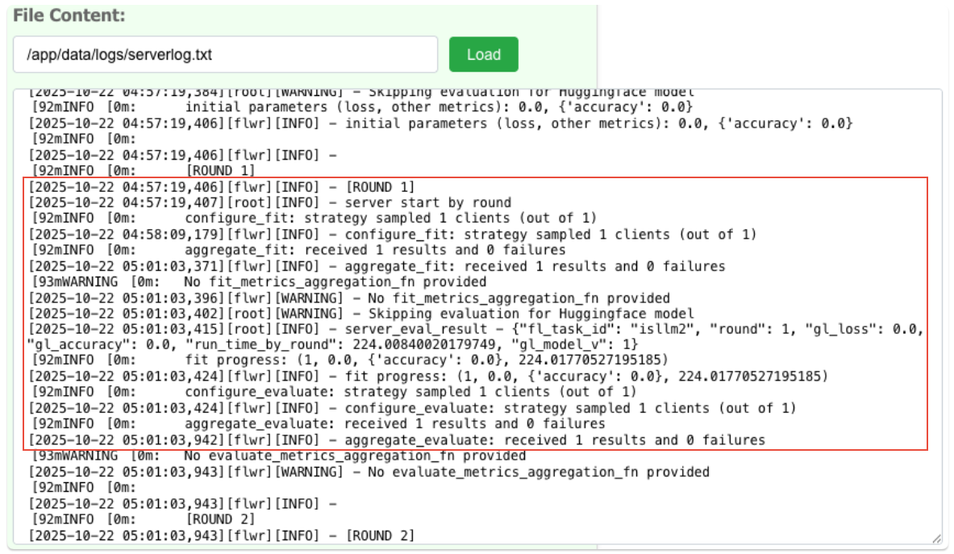Click the file path input field
This screenshot has width=954, height=554.
pyautogui.click(x=225, y=55)
